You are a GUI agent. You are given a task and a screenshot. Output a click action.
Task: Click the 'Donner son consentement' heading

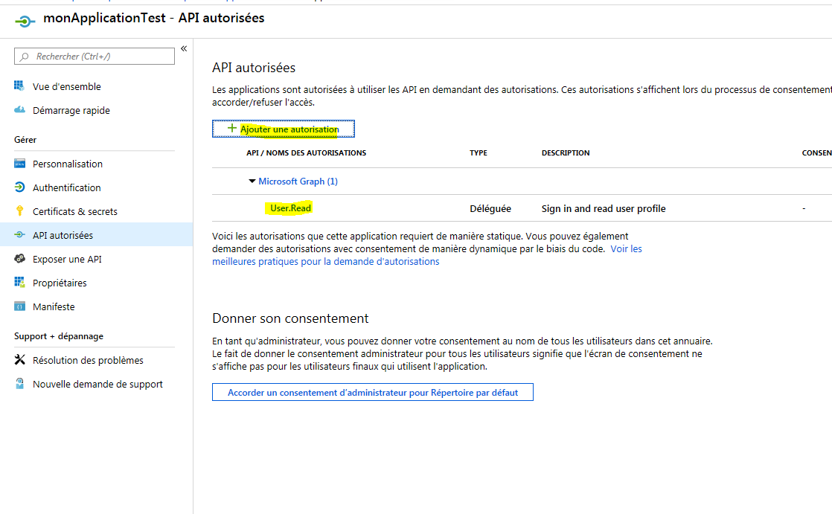[x=290, y=318]
